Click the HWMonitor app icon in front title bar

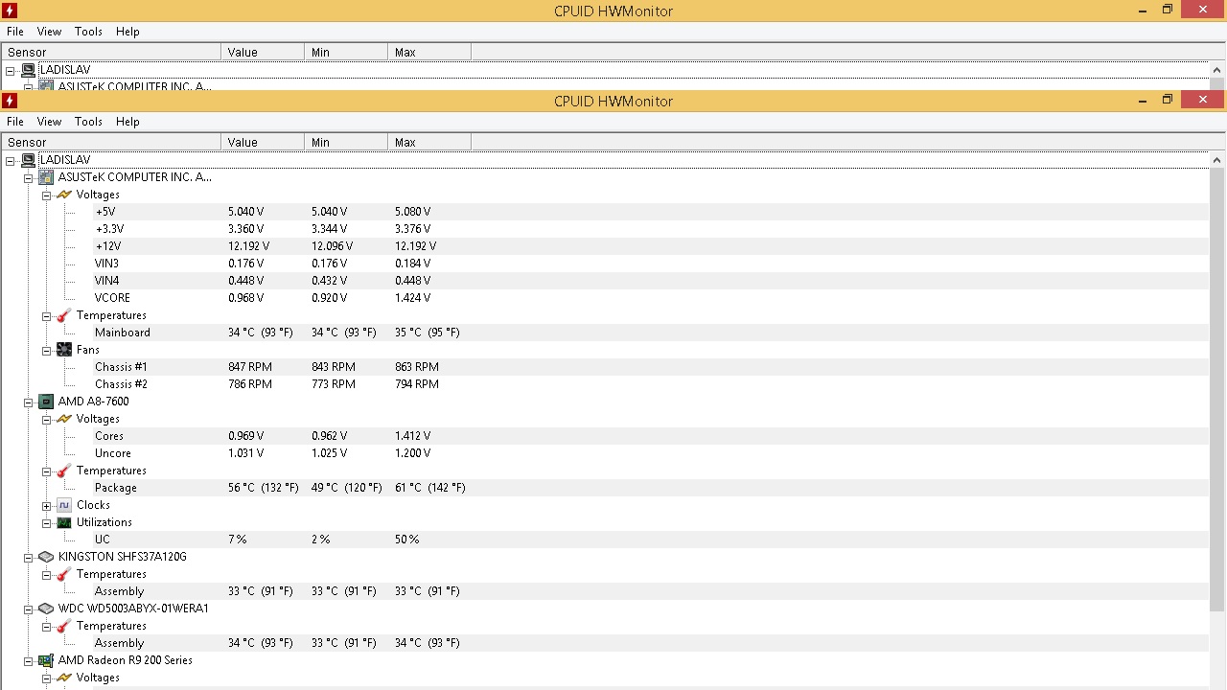(x=10, y=101)
